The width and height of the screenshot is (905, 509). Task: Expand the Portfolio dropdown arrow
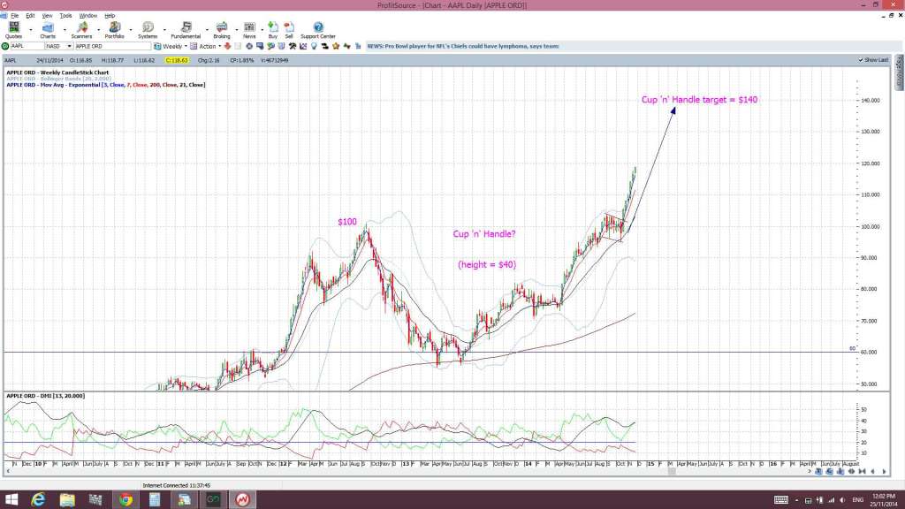click(131, 29)
